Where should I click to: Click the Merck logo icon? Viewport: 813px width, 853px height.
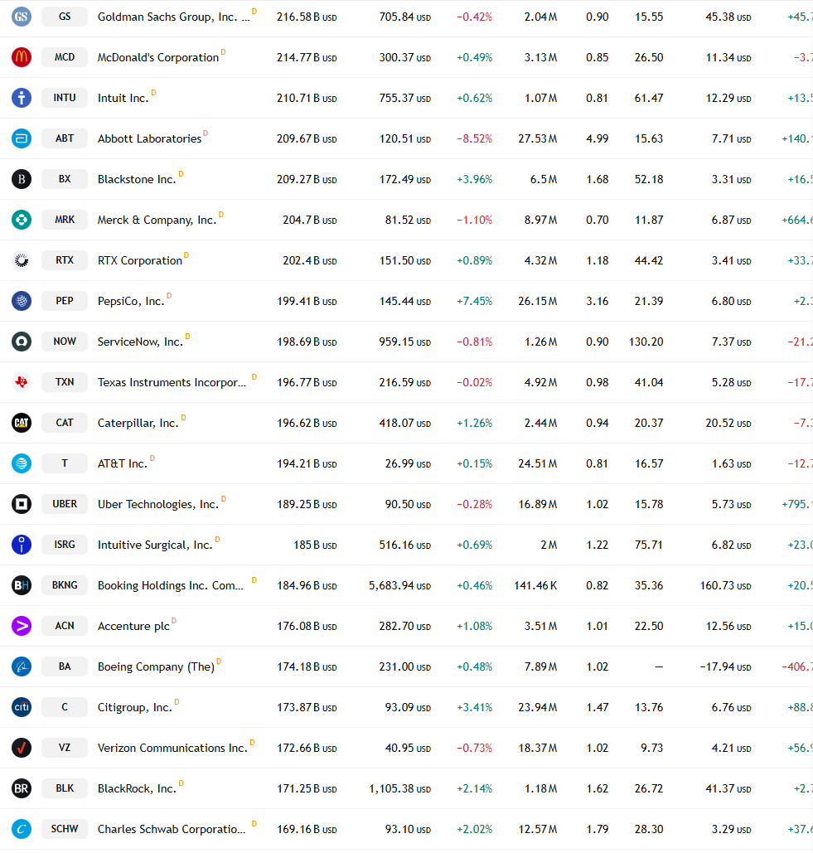(x=22, y=220)
